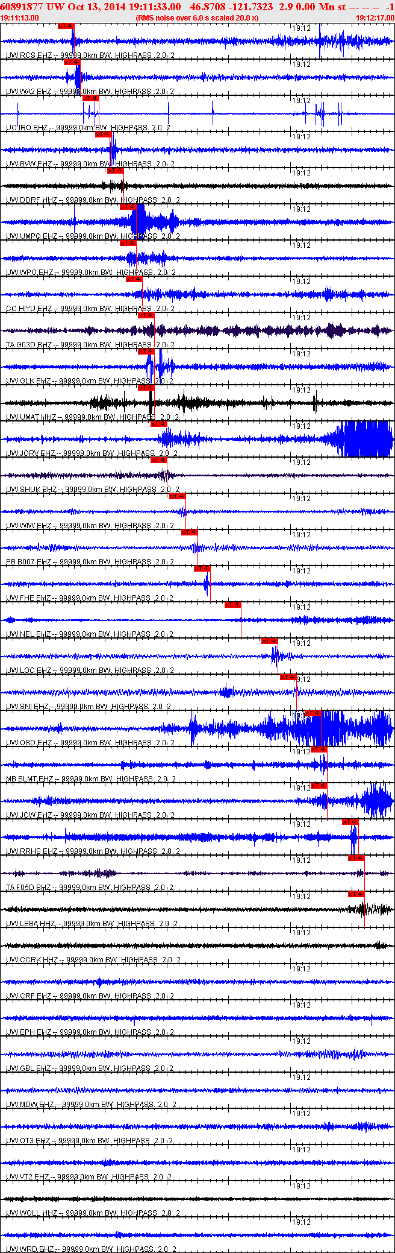Viewport: 395px width, 1253px height.
Task: Click the UW.MDW EHZ station label
Action: point(30,1105)
